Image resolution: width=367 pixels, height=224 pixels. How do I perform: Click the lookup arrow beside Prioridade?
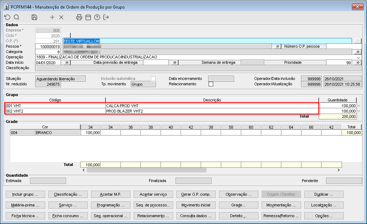point(358,62)
